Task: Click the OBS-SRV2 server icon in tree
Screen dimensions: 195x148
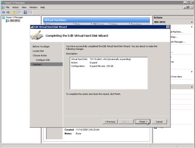Action: click(7, 21)
